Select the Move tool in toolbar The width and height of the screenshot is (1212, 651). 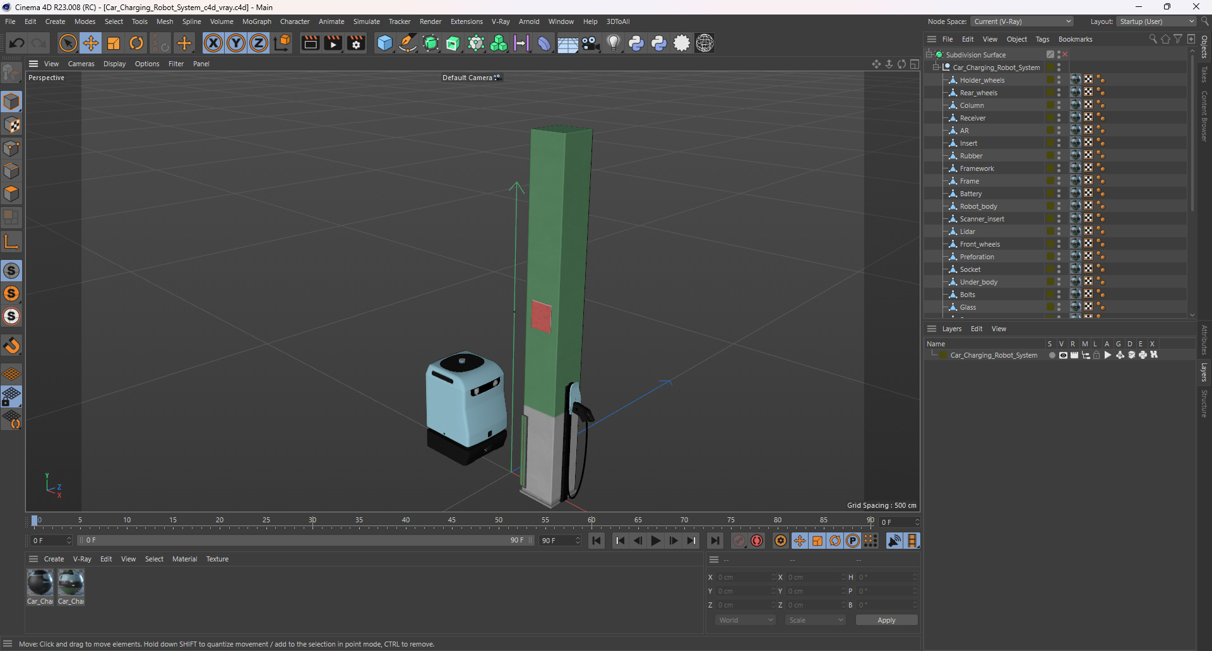91,43
